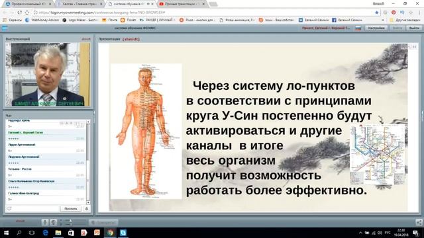Open the Другие закладки folder
The height and width of the screenshot is (238, 424).
click(405, 20)
